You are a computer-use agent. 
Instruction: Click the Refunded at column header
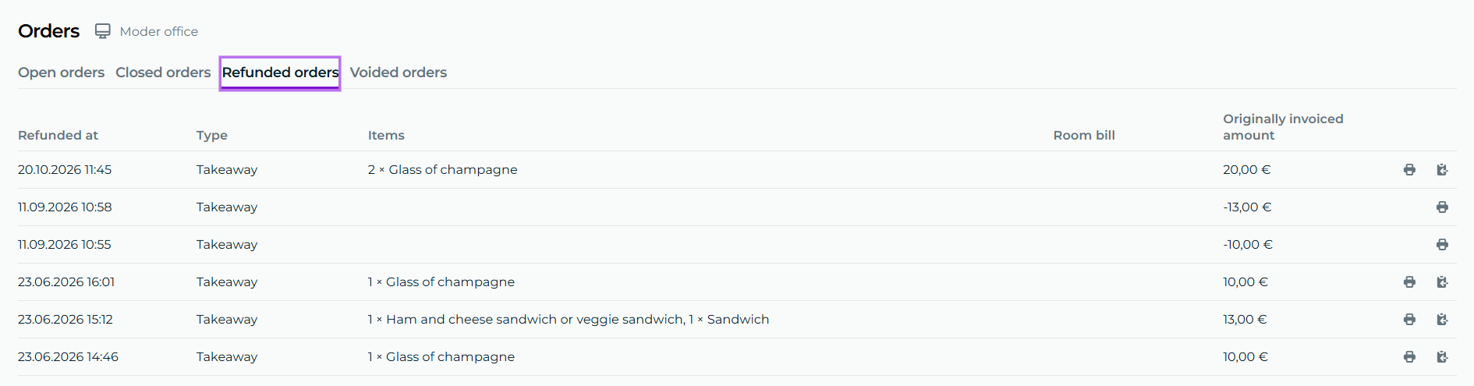pos(58,135)
